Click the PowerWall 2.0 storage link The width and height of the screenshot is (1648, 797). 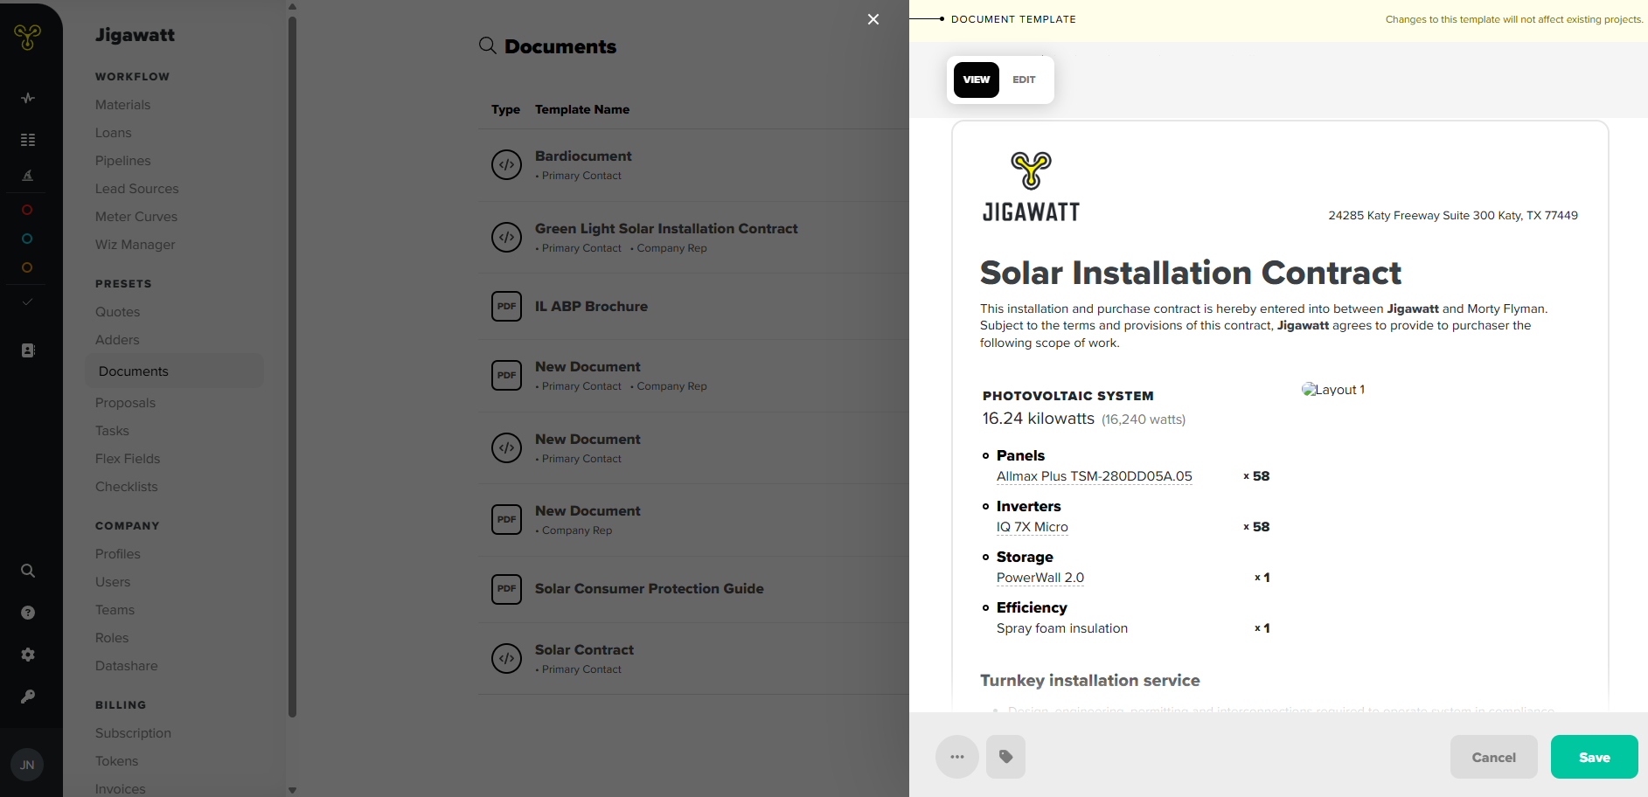pos(1040,578)
